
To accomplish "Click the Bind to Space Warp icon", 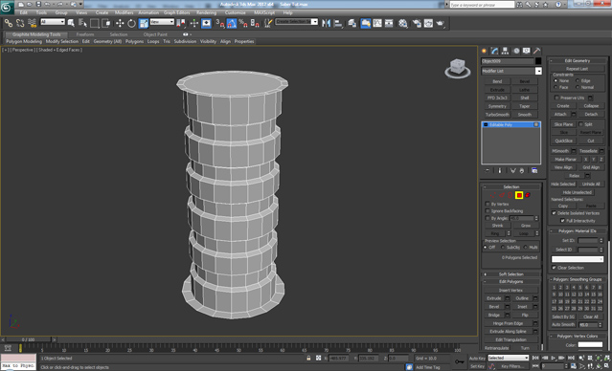I will (33, 23).
